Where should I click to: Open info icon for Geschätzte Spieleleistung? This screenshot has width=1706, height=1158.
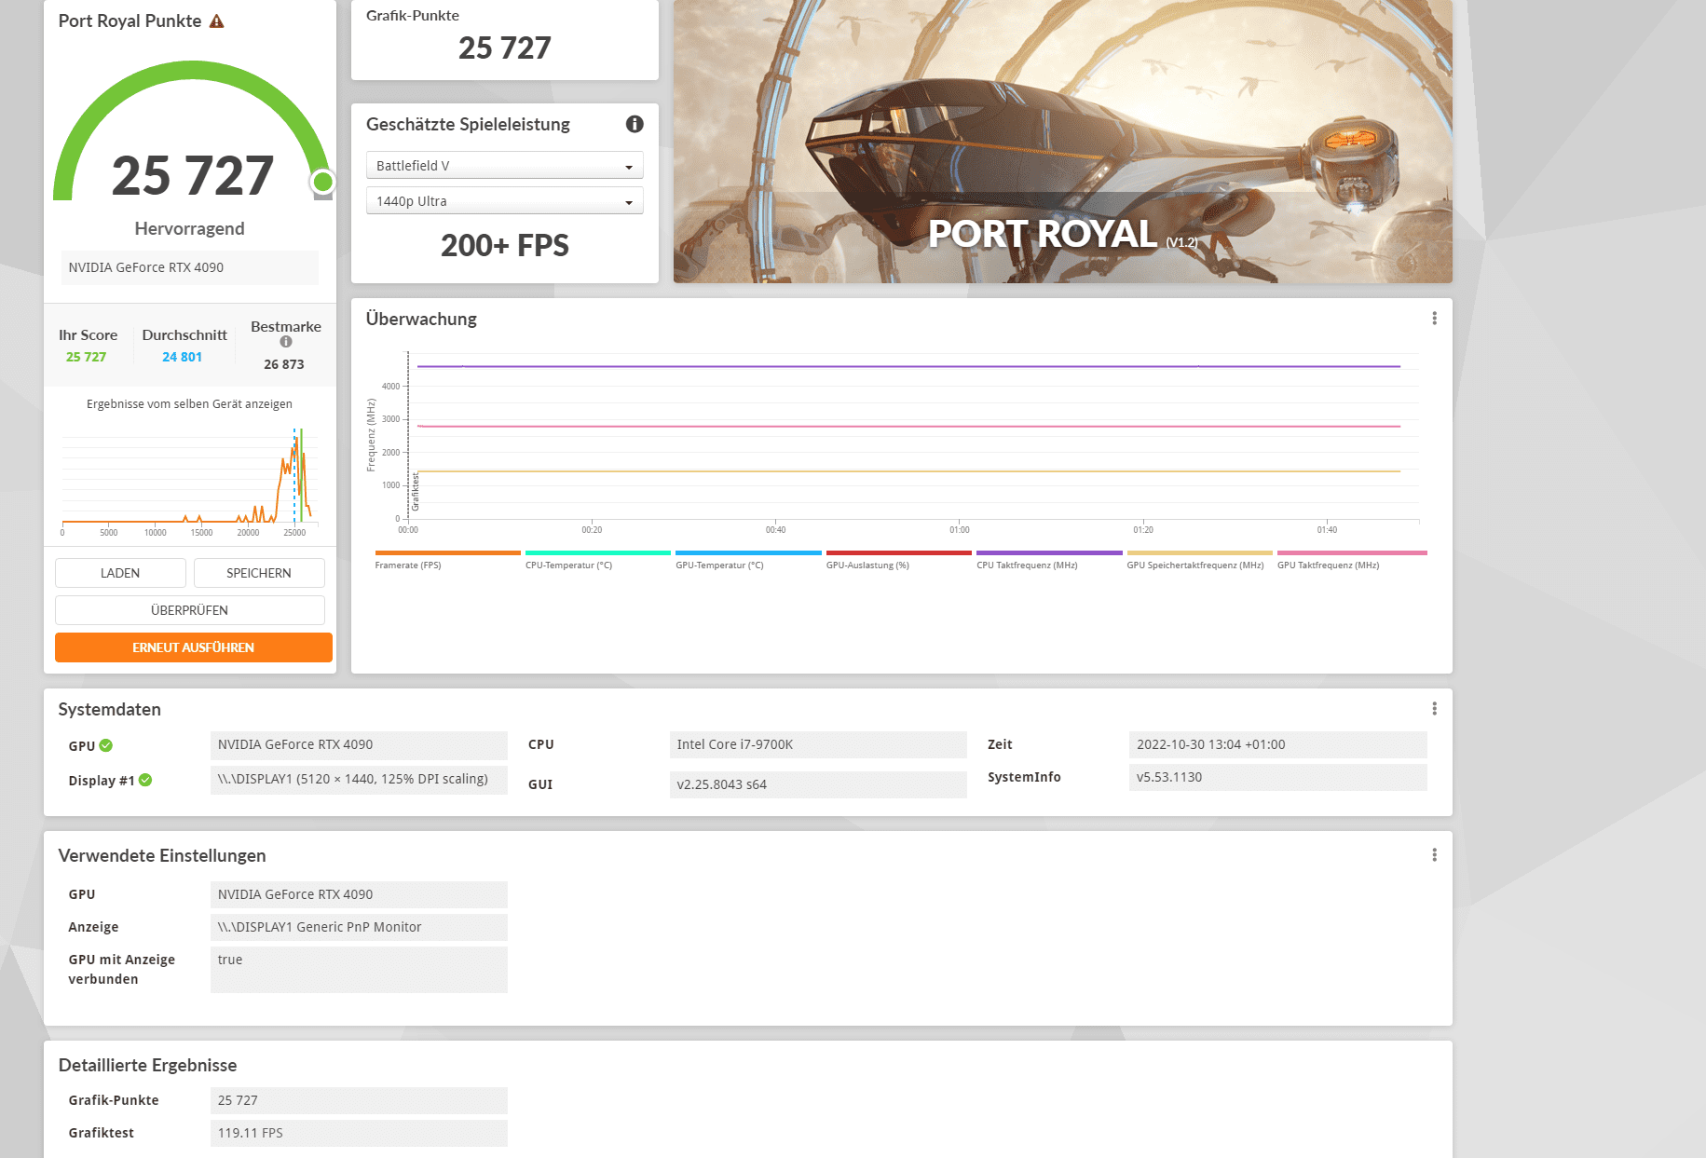(x=635, y=124)
